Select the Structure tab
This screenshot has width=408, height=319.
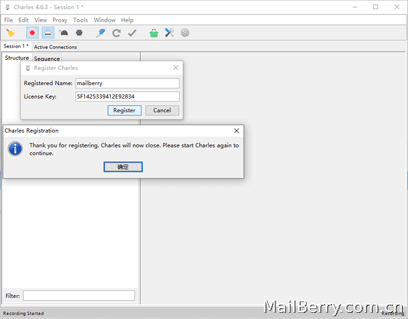[17, 58]
